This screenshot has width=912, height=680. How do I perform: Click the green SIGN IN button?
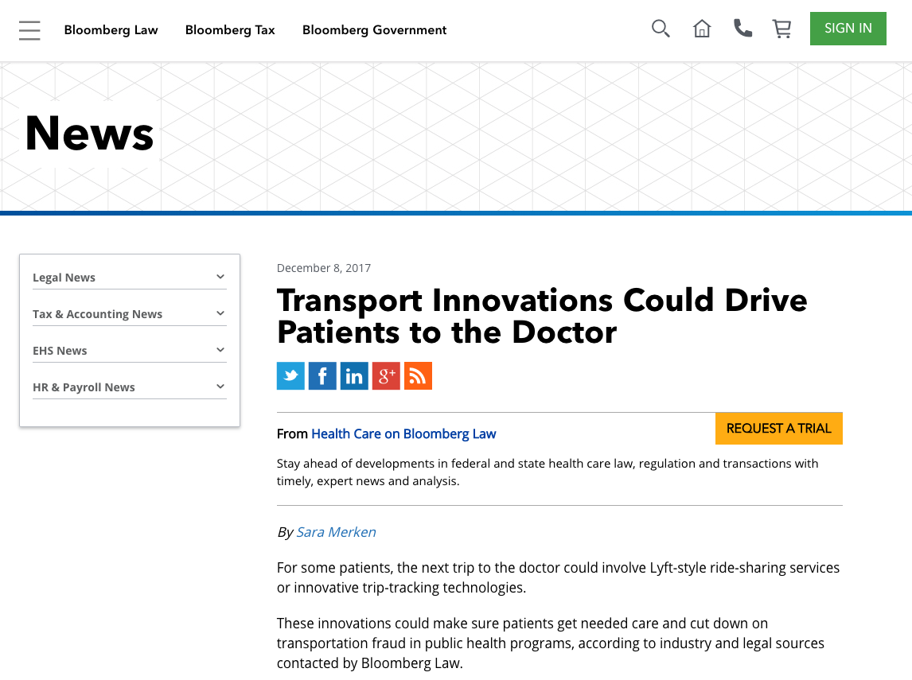click(x=848, y=29)
